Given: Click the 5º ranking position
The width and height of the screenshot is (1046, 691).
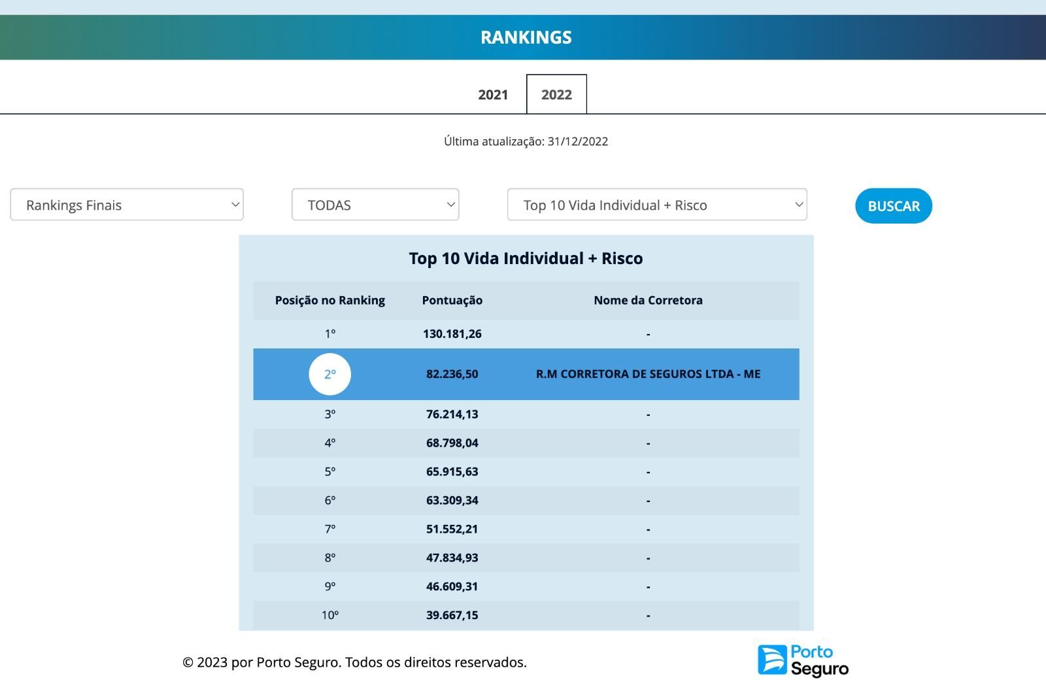Looking at the screenshot, I should tap(330, 472).
